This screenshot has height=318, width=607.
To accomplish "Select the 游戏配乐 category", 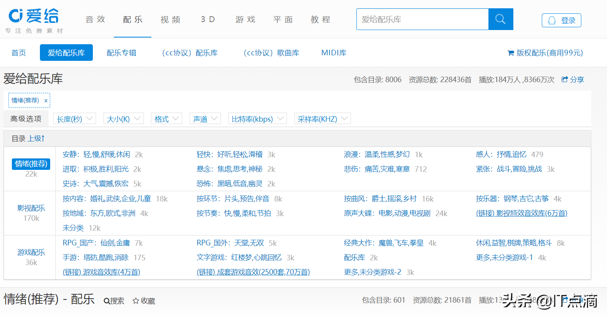I will 31,252.
